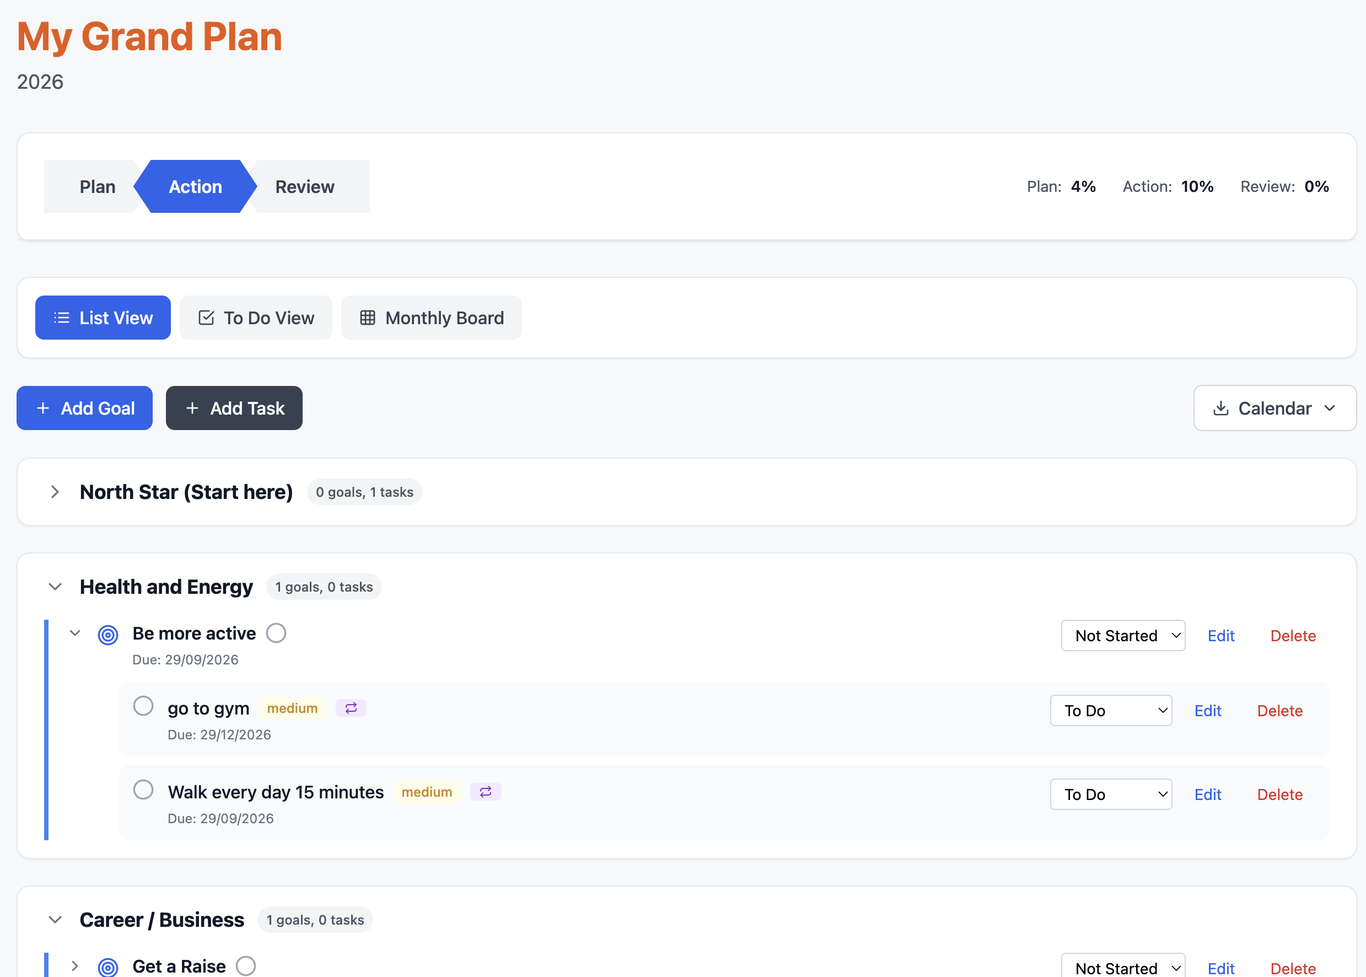Open To Do status dropdown for go to gym

1110,711
